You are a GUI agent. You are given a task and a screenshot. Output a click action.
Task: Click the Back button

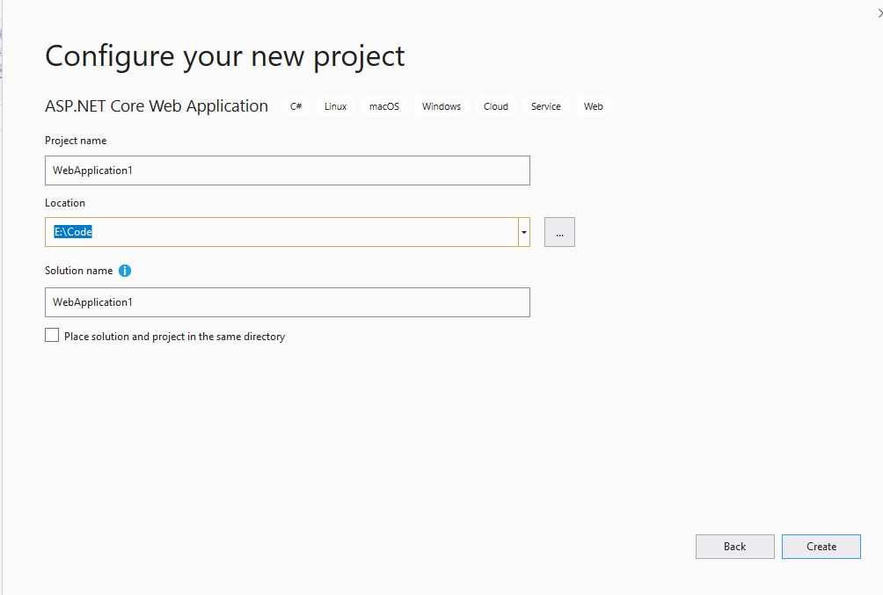tap(735, 547)
